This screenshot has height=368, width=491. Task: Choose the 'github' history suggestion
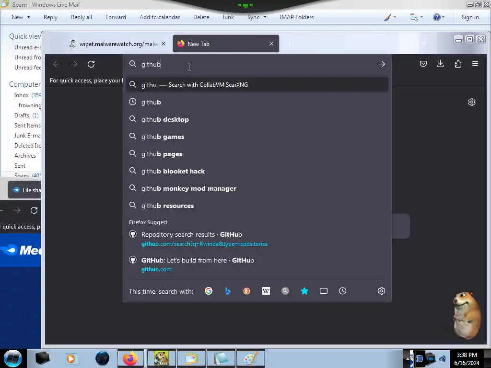[x=257, y=102]
